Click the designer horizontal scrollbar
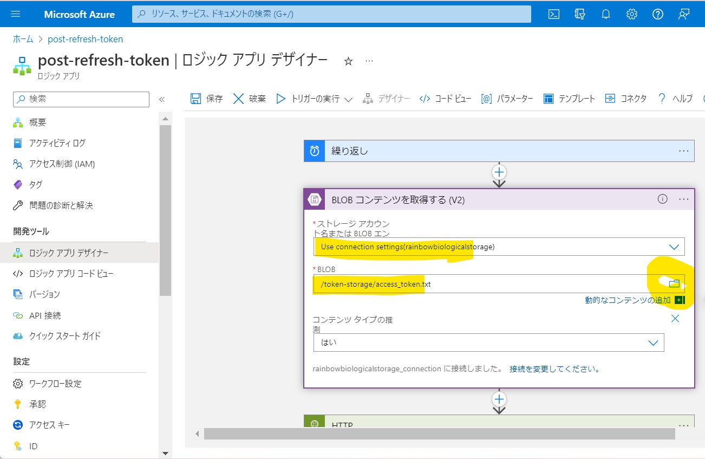 (440, 434)
